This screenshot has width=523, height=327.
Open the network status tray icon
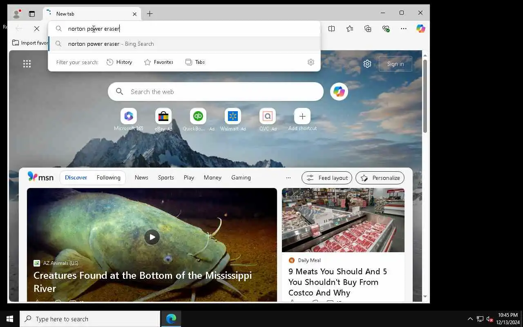(480, 319)
